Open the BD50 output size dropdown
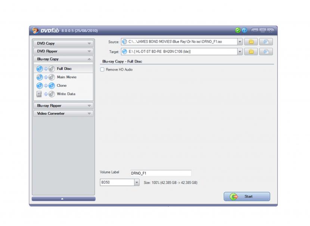The width and height of the screenshot is (310, 226). [137, 182]
